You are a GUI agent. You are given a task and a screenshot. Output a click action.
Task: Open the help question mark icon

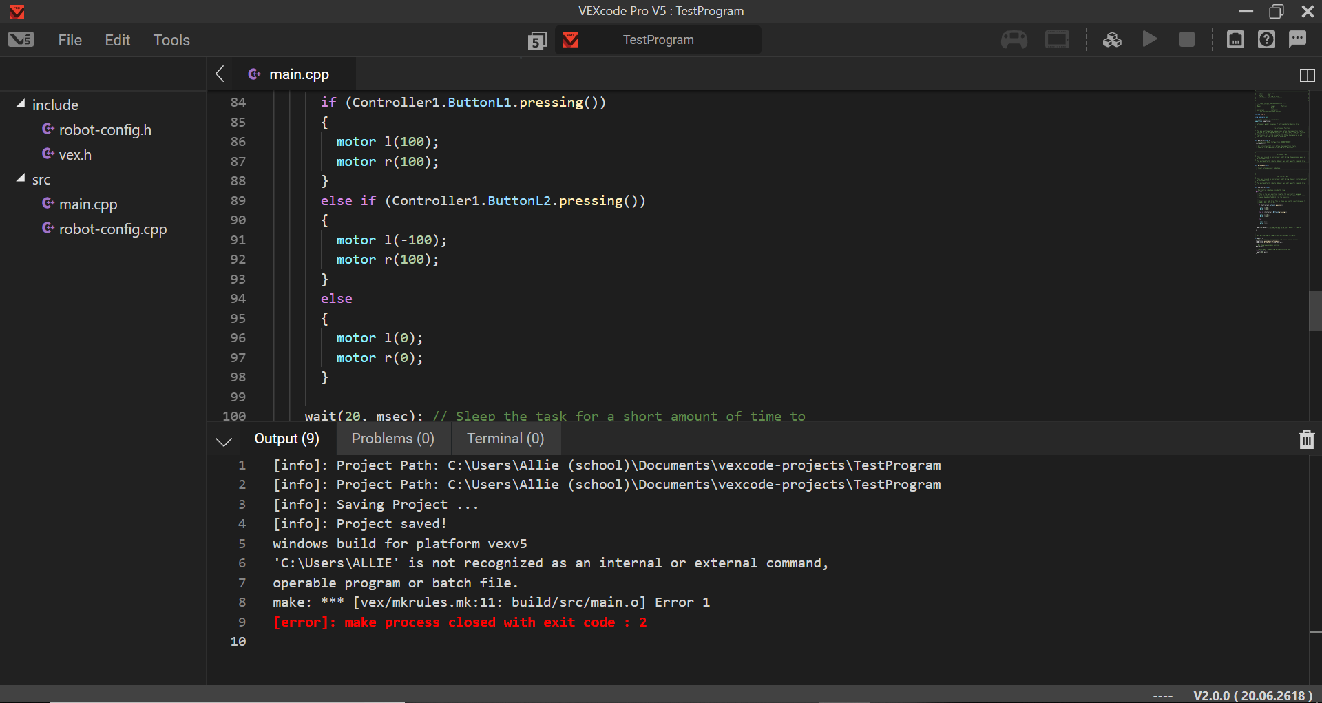(x=1266, y=39)
